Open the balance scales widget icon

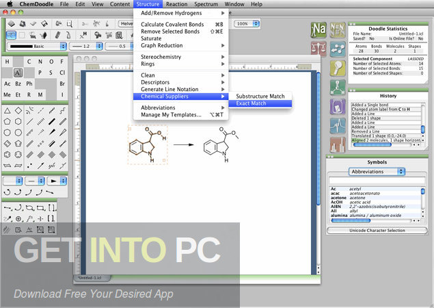click(318, 49)
